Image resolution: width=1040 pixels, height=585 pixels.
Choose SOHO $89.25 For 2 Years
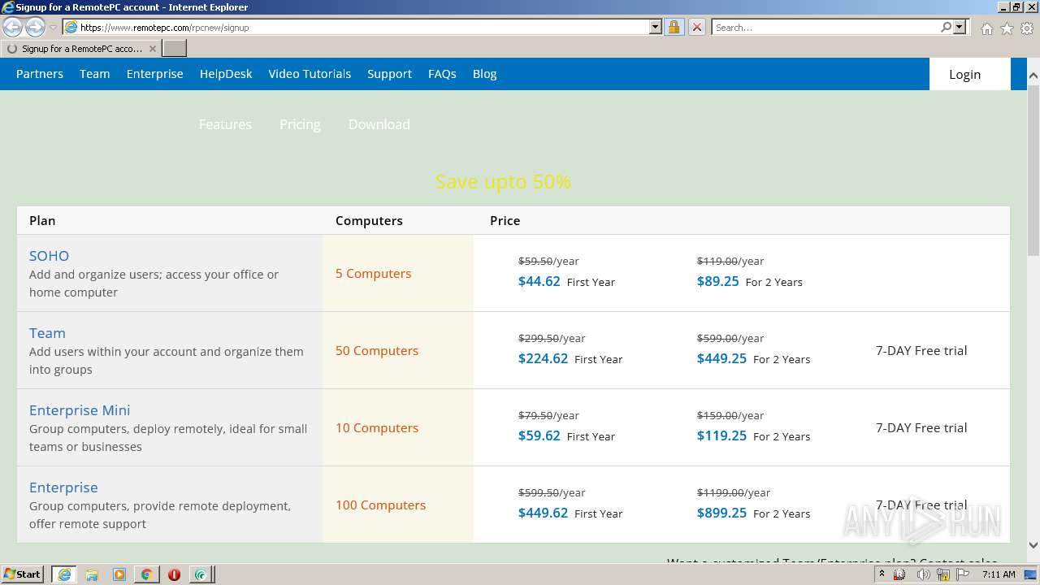point(749,282)
